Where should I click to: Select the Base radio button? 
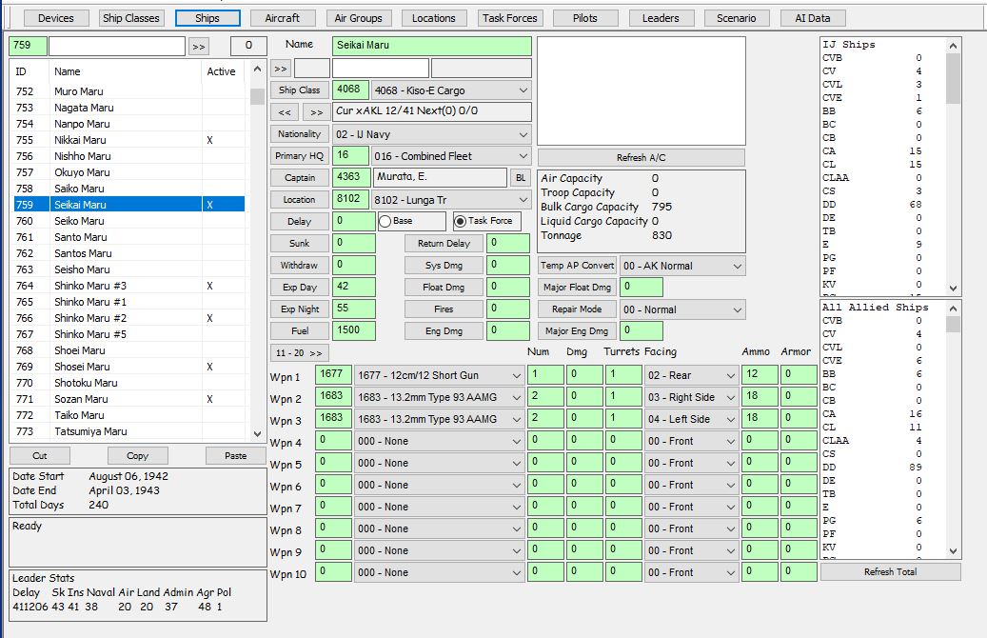coord(386,221)
